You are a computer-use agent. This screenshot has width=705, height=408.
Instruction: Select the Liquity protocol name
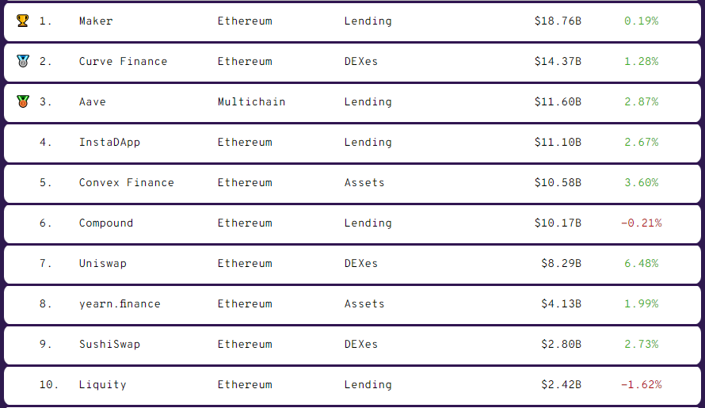102,385
